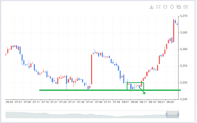
Task: Click the 5,250 price axis label
Action: pyautogui.click(x=184, y=83)
